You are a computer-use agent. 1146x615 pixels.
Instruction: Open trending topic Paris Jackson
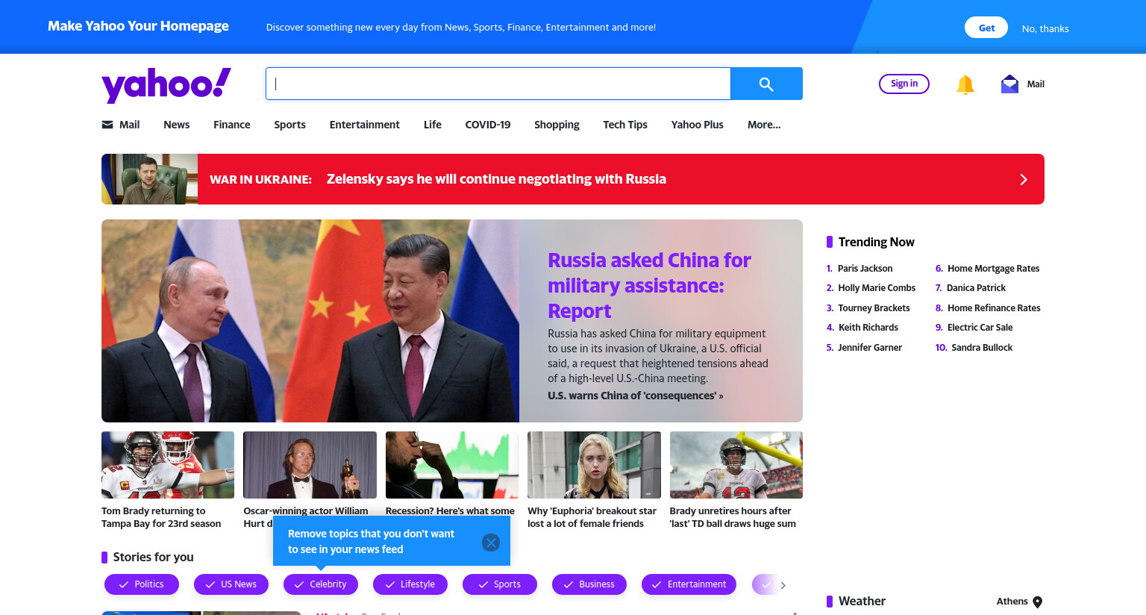point(865,269)
